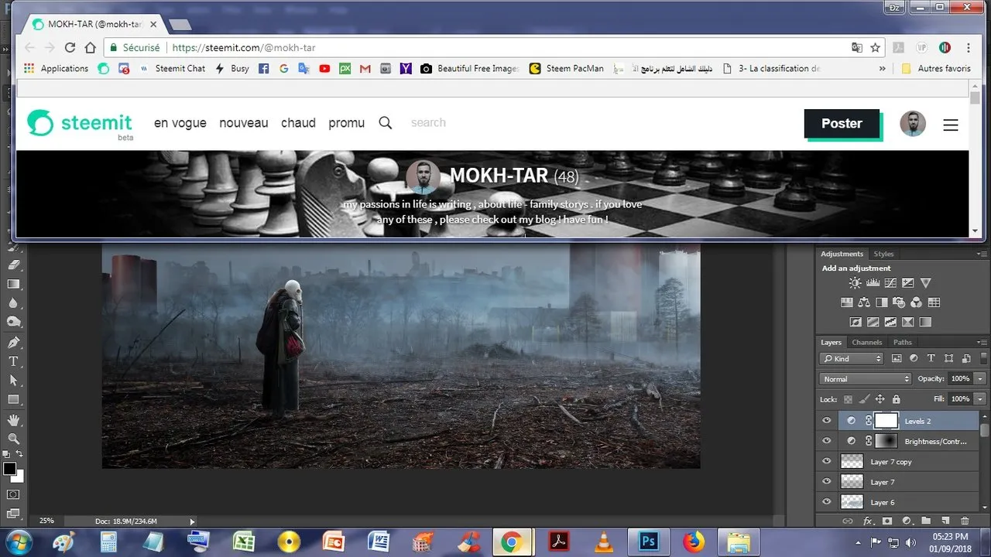Screen dimensions: 991x557
Task: Switch to the Paths tab
Action: point(903,342)
